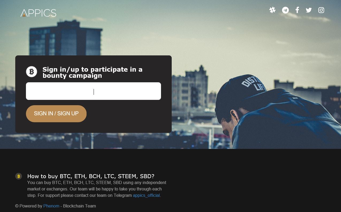Open the Slack community icon
Image resolution: width=341 pixels, height=212 pixels.
click(x=272, y=10)
